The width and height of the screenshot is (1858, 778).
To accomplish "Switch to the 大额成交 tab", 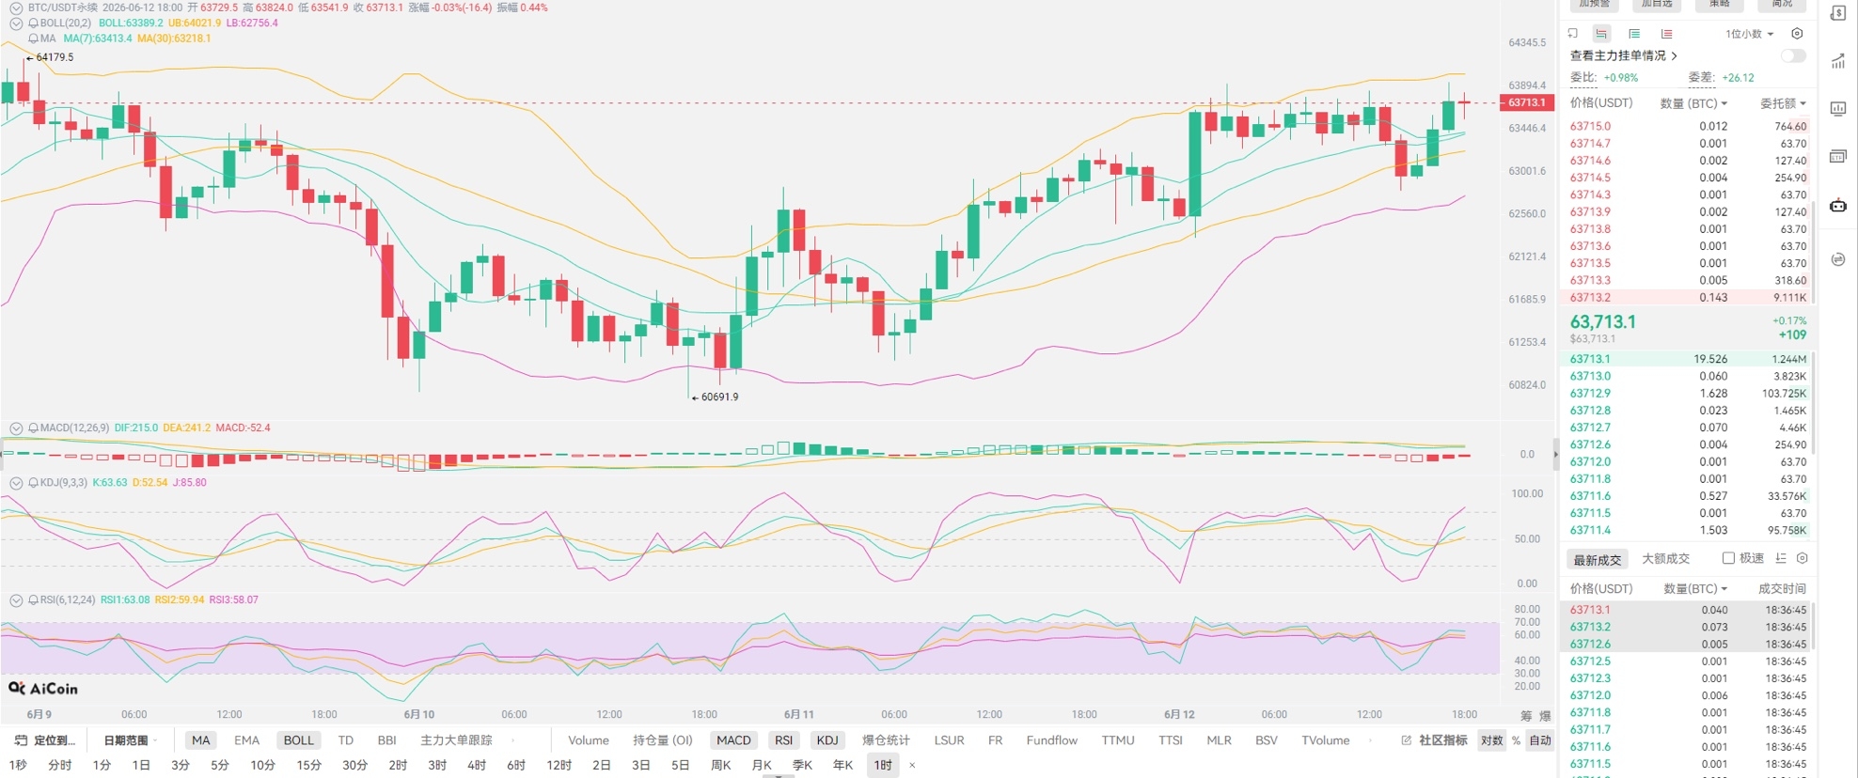I will (1665, 559).
